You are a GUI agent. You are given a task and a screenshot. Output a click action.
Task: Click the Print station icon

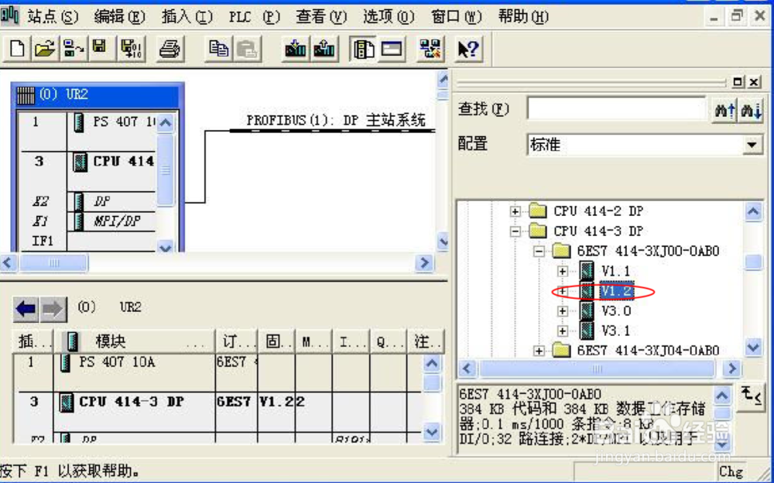pyautogui.click(x=170, y=48)
